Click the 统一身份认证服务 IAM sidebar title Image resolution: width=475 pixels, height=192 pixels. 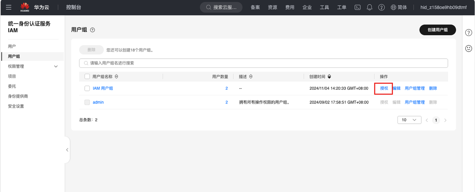click(29, 27)
